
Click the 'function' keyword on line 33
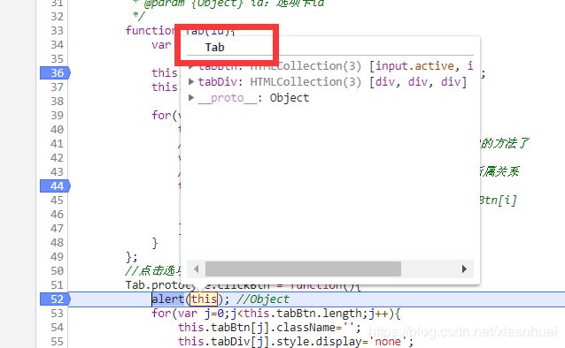click(x=151, y=31)
